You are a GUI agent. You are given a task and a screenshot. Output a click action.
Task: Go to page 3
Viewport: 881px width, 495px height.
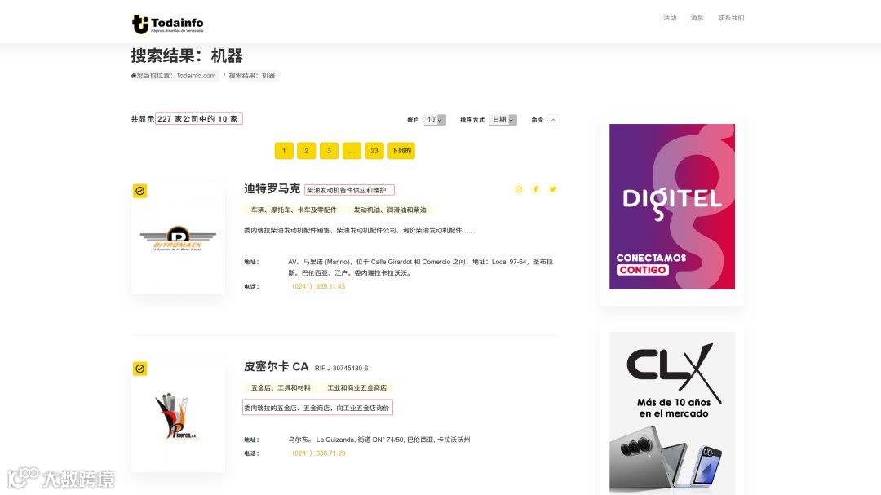pos(330,151)
